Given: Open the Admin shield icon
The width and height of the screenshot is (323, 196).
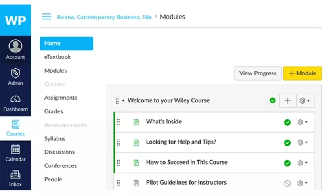Looking at the screenshot, I should (x=15, y=73).
